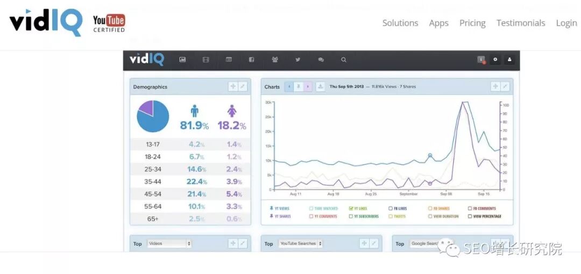Click the YT Shares pin in chart legend
The height and width of the screenshot is (274, 581).
271,216
